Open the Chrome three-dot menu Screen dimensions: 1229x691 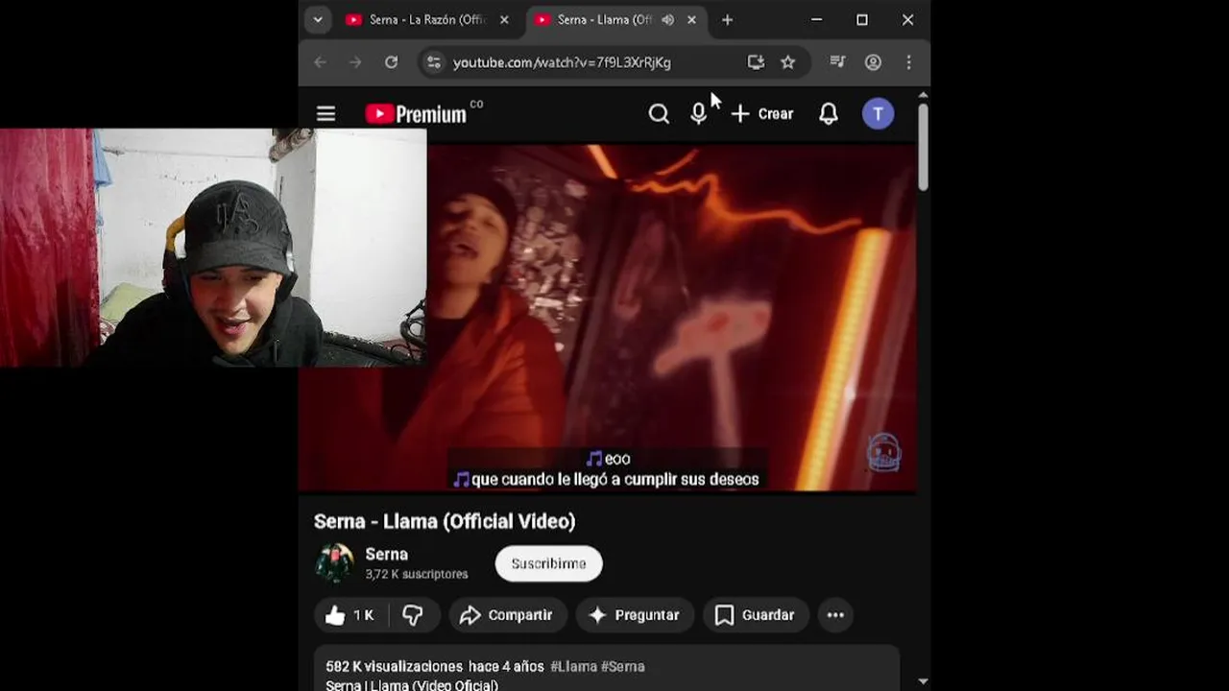908,62
